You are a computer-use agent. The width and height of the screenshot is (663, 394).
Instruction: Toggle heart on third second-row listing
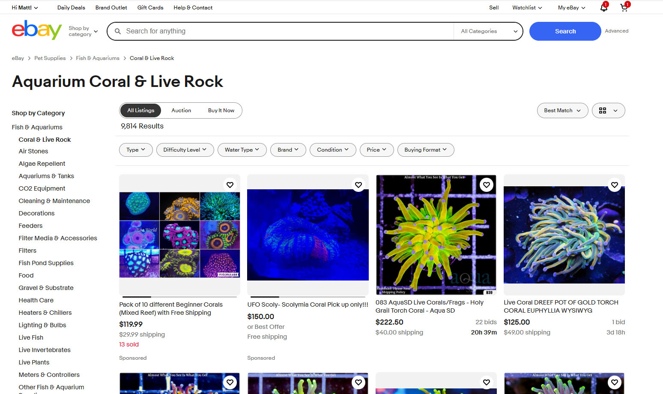click(487, 382)
